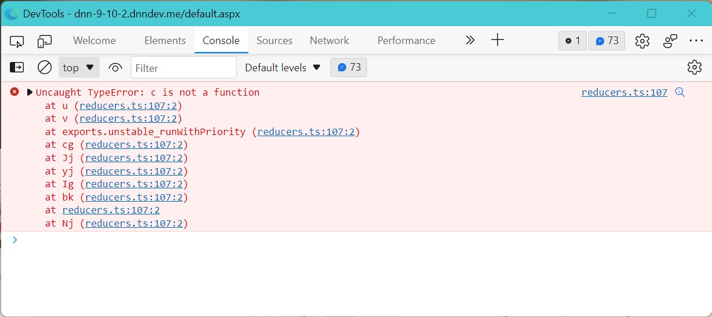Image resolution: width=712 pixels, height=317 pixels.
Task: Activate the inspect element picker icon
Action: point(17,41)
